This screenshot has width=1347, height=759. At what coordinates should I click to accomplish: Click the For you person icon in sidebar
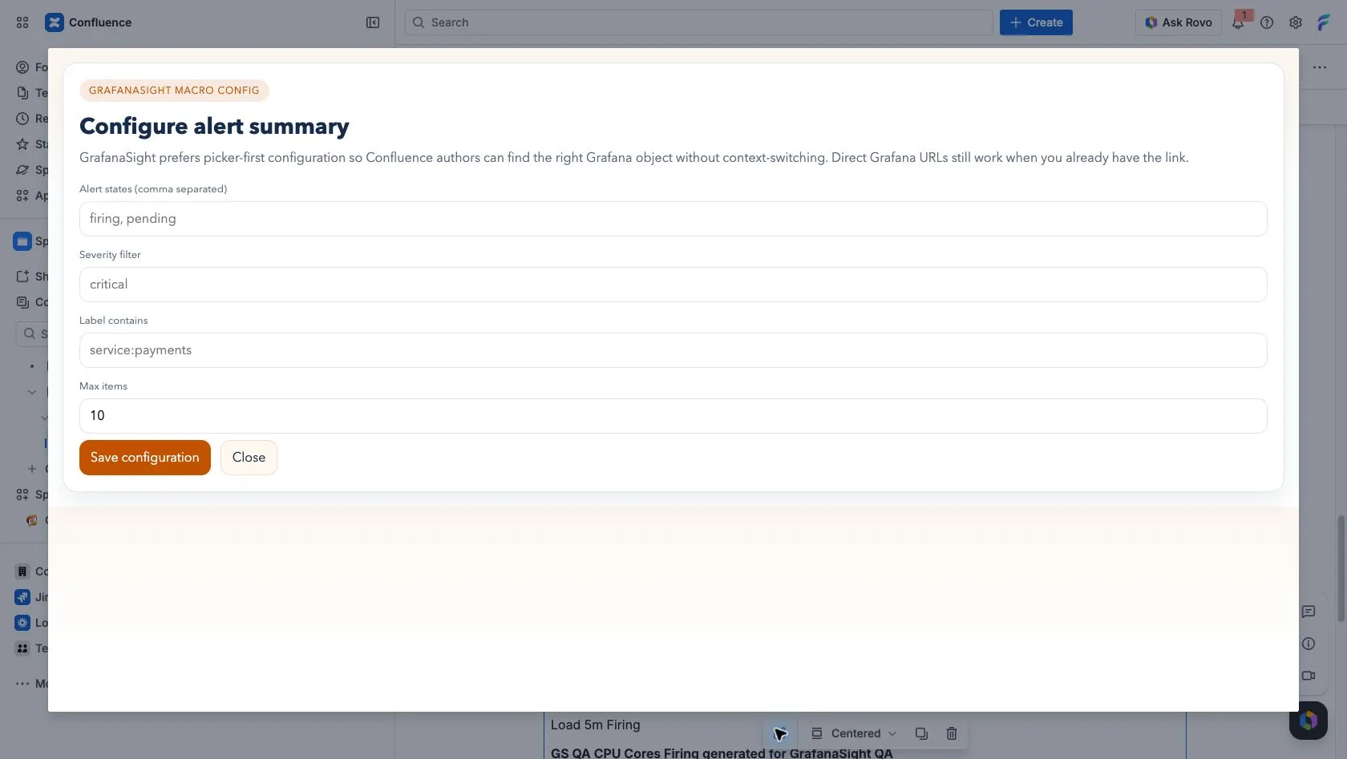pos(22,67)
